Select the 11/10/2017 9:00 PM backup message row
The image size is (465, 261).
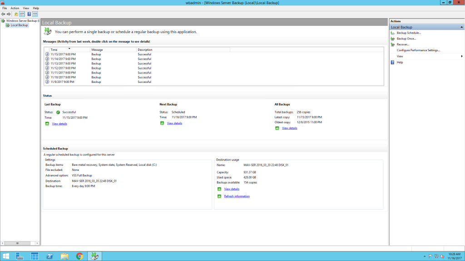214,77
